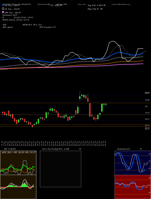Open the ADX indicator chart panel
Screen dimensions: 151x199
pyautogui.click(x=18, y=163)
